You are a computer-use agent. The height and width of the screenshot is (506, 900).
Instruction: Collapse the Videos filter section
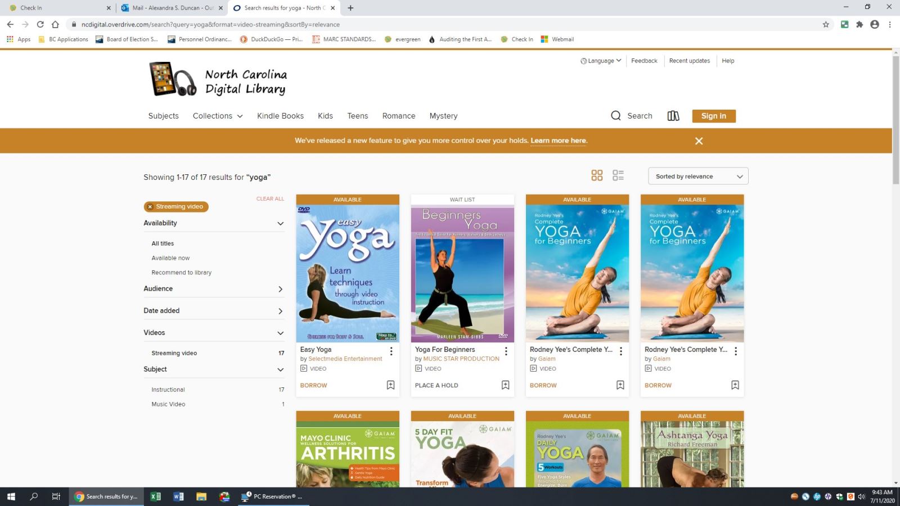[214, 333]
